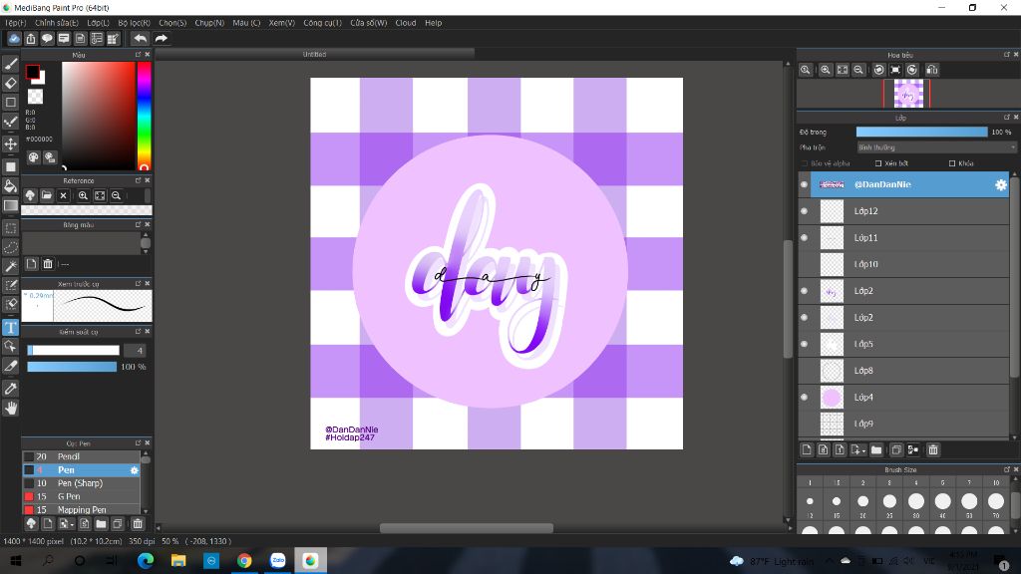Enable the Xén bớt clipping checkbox

tap(878, 163)
